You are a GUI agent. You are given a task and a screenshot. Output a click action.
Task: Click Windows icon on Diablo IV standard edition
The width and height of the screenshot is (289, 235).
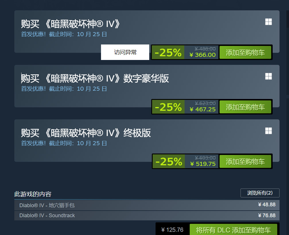point(268,22)
